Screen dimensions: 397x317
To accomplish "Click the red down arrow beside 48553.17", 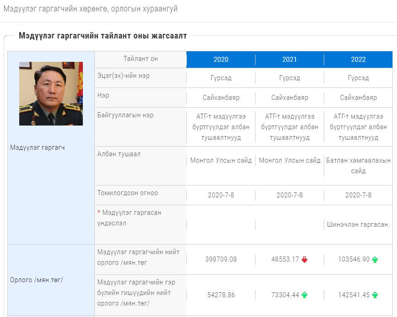I will click(x=305, y=260).
